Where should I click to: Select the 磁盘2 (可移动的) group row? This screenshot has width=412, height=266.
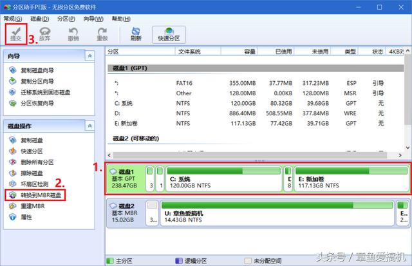coord(256,138)
